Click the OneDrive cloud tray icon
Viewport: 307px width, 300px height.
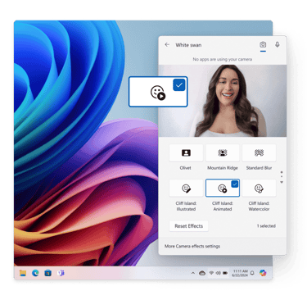(202, 273)
